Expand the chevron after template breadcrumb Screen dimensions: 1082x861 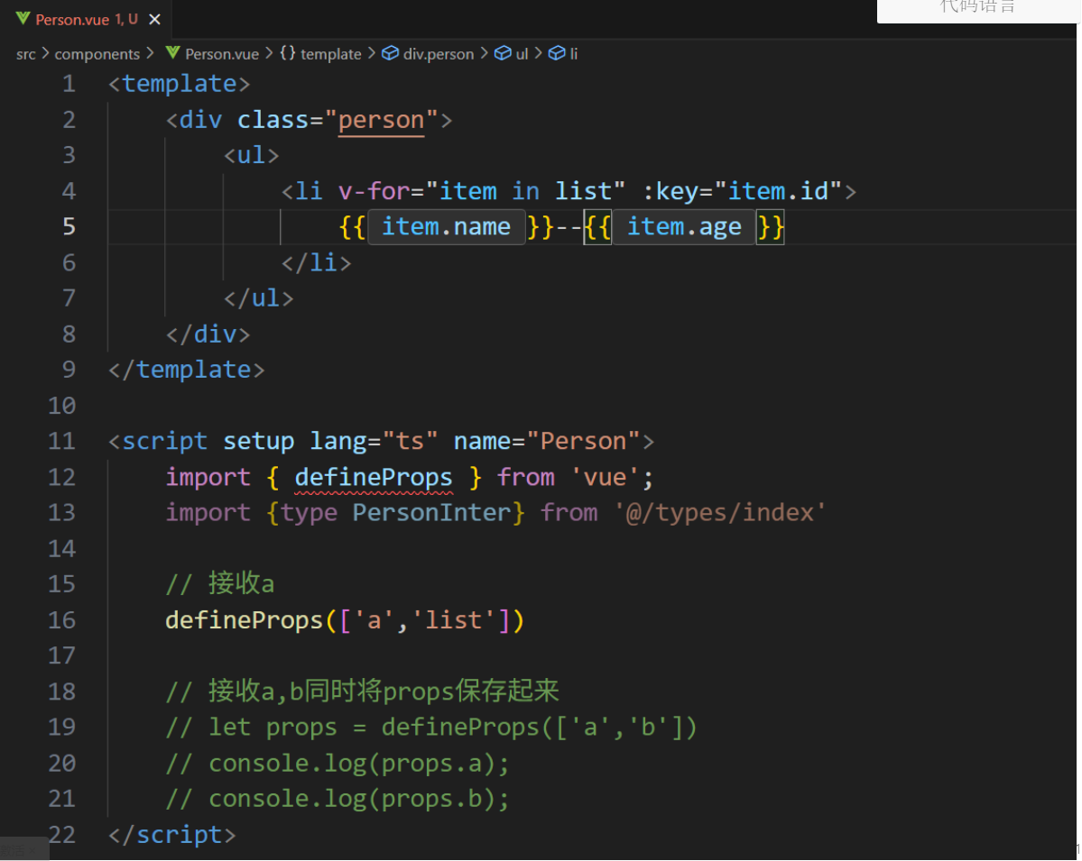pos(372,53)
